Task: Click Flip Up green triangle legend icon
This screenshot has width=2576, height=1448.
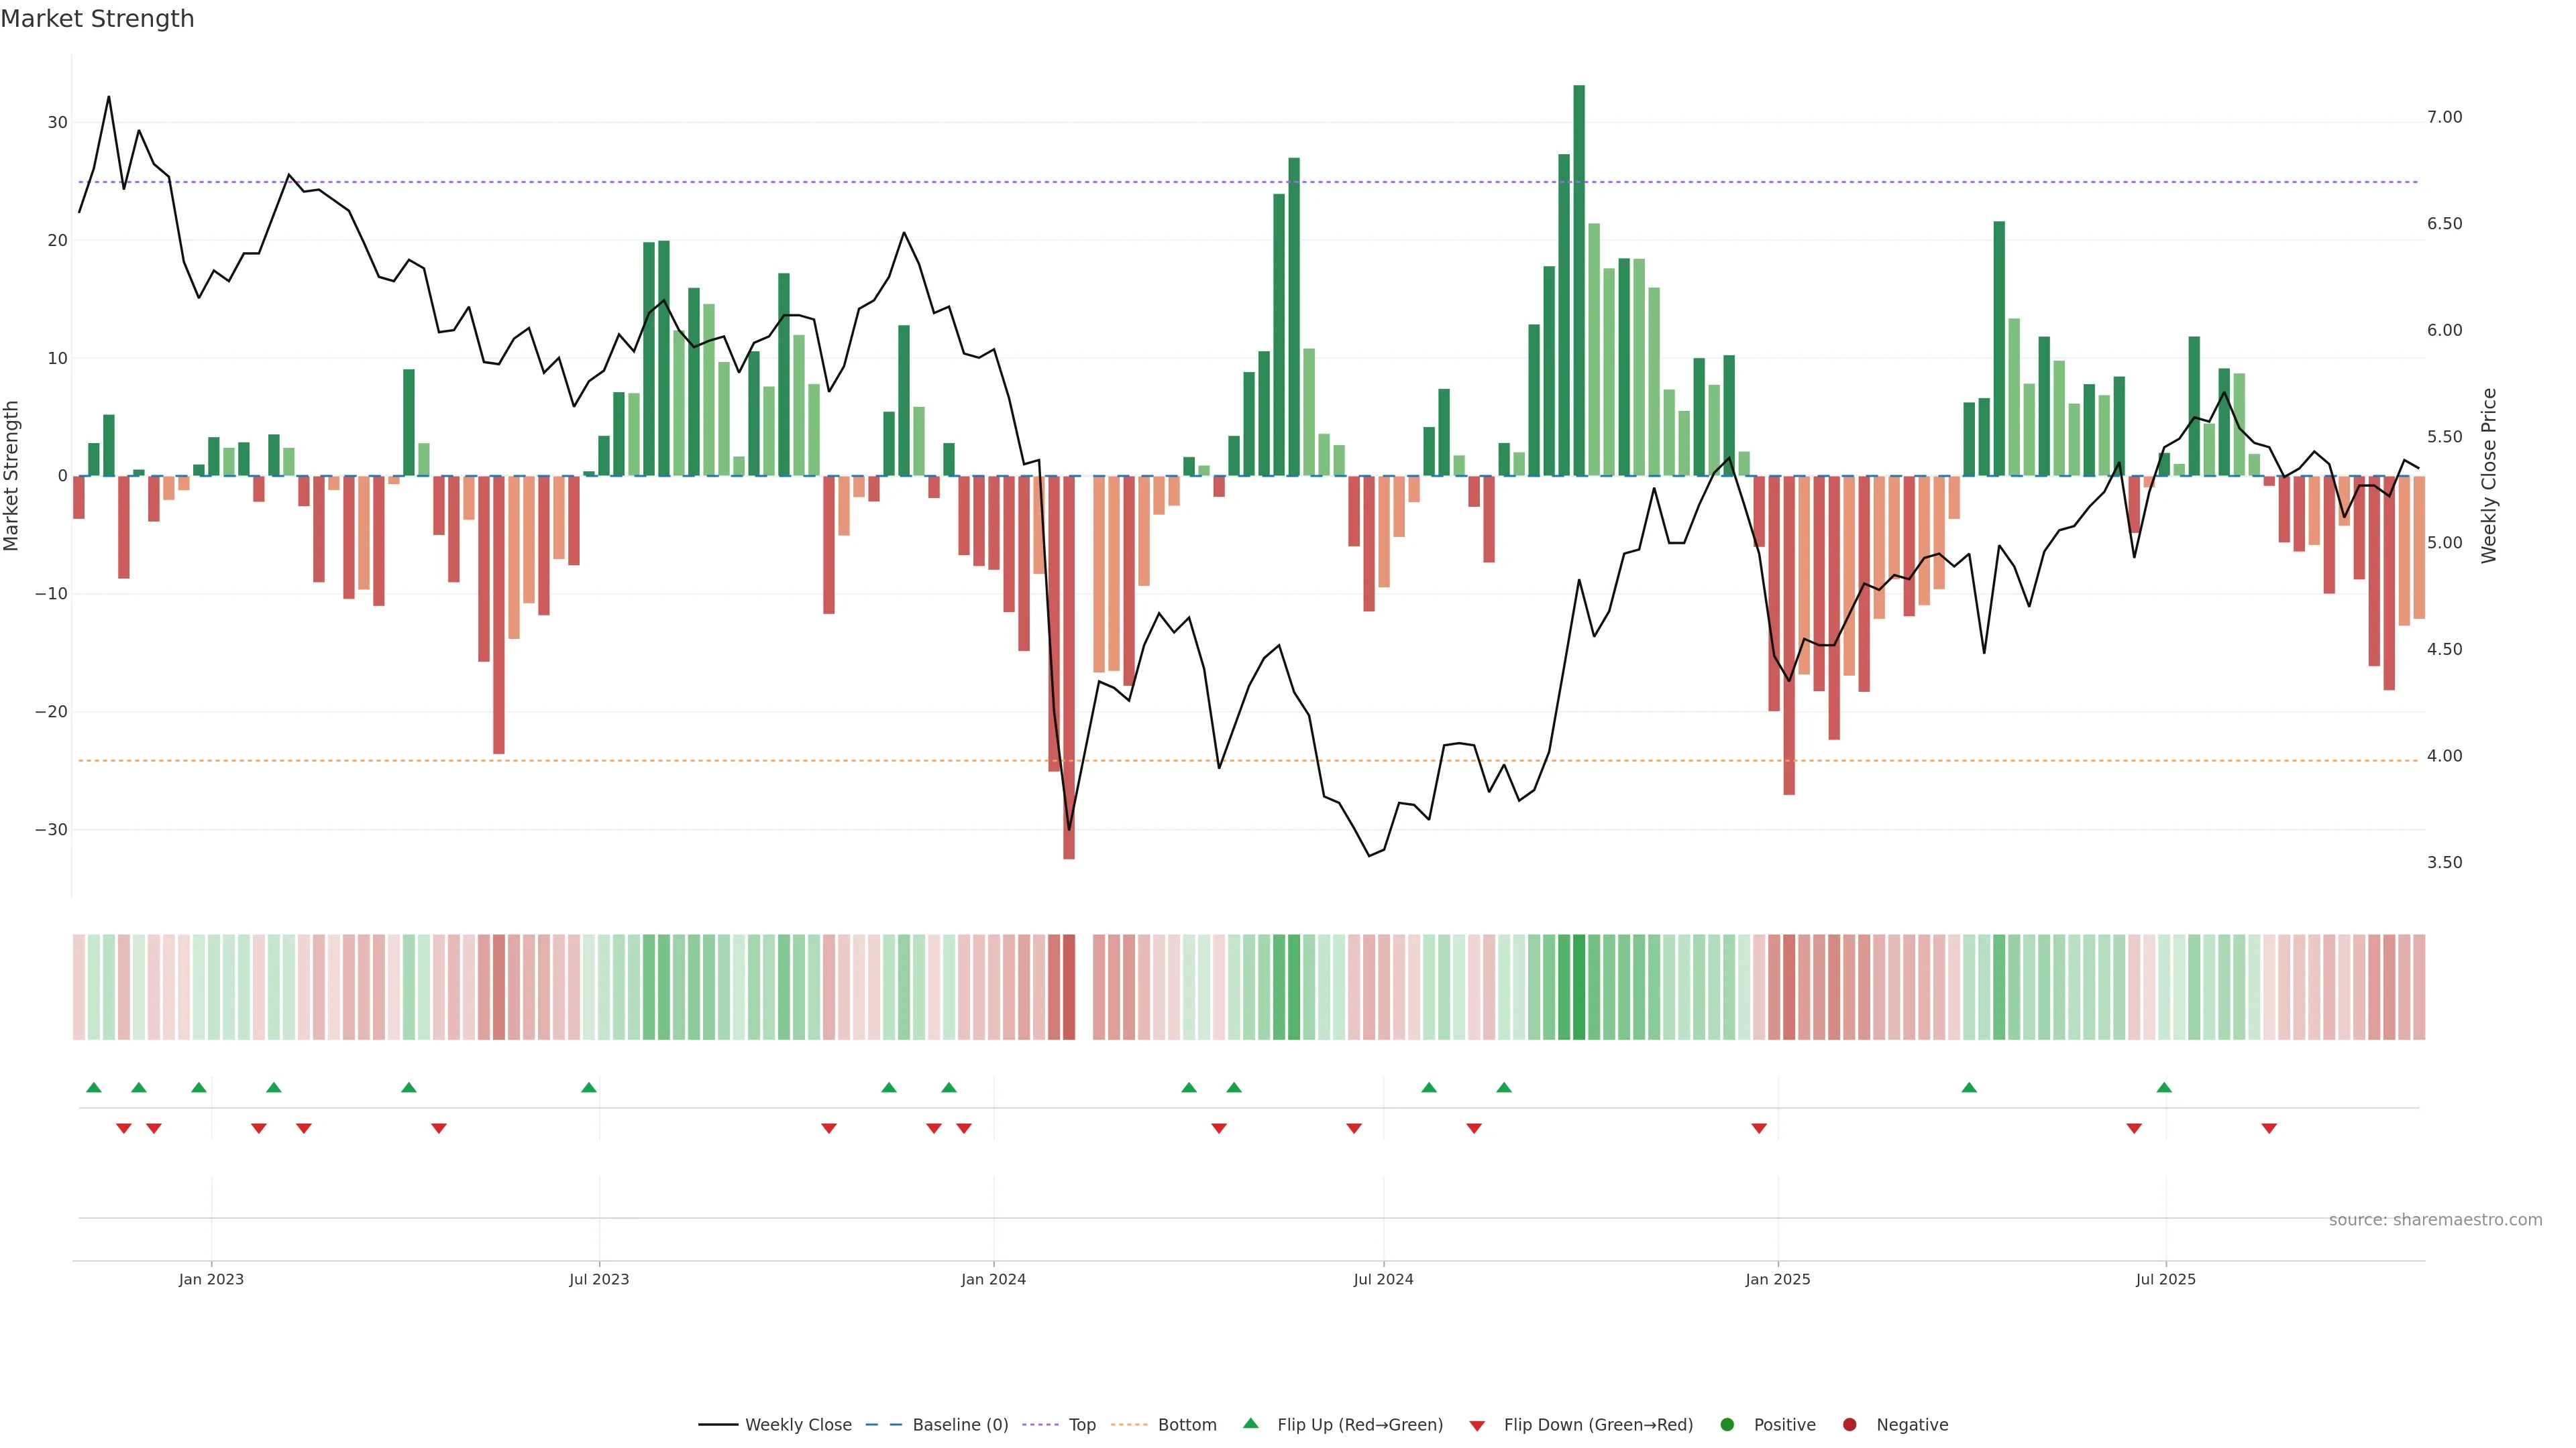Action: tap(1250, 1423)
